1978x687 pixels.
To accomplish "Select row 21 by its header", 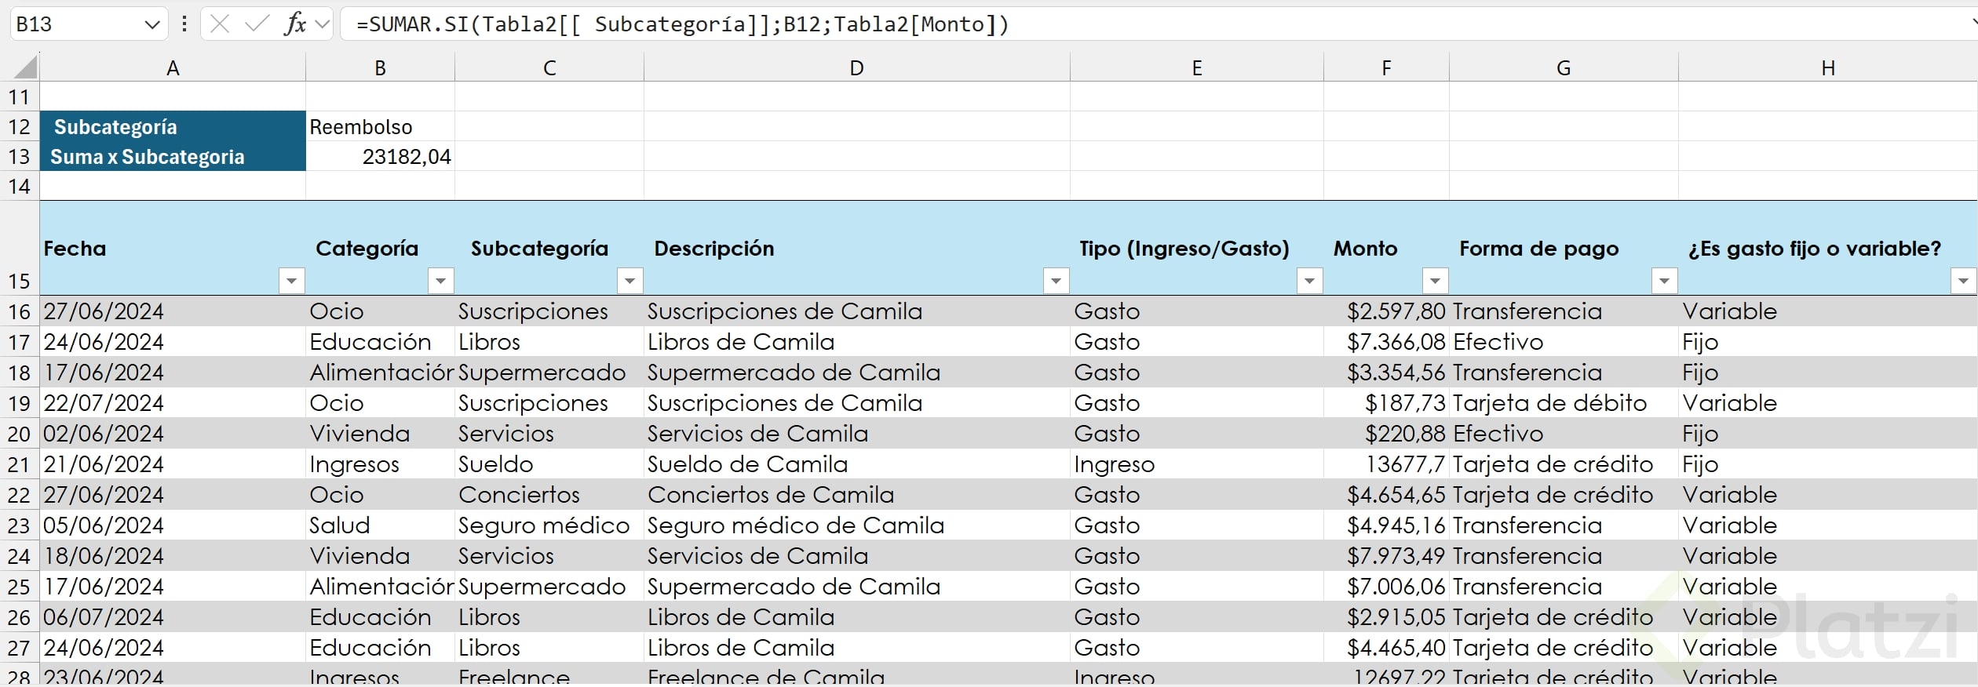I will click(19, 465).
